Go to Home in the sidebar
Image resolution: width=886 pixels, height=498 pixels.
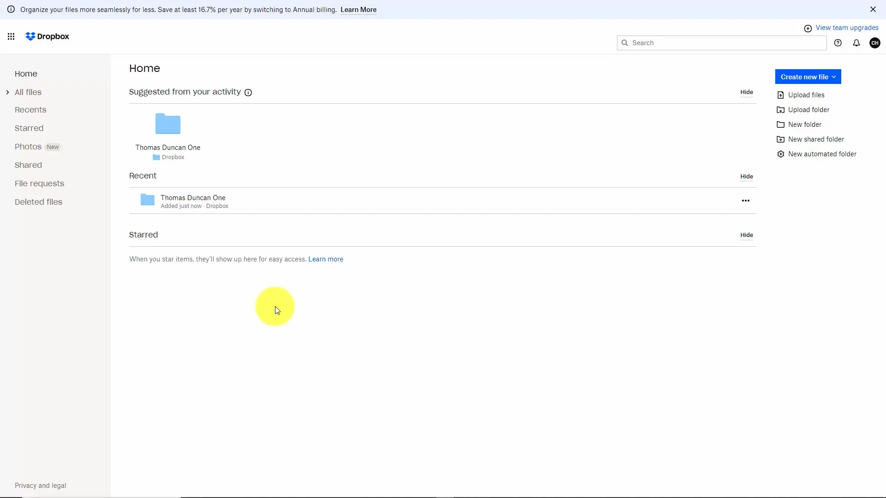pos(26,74)
